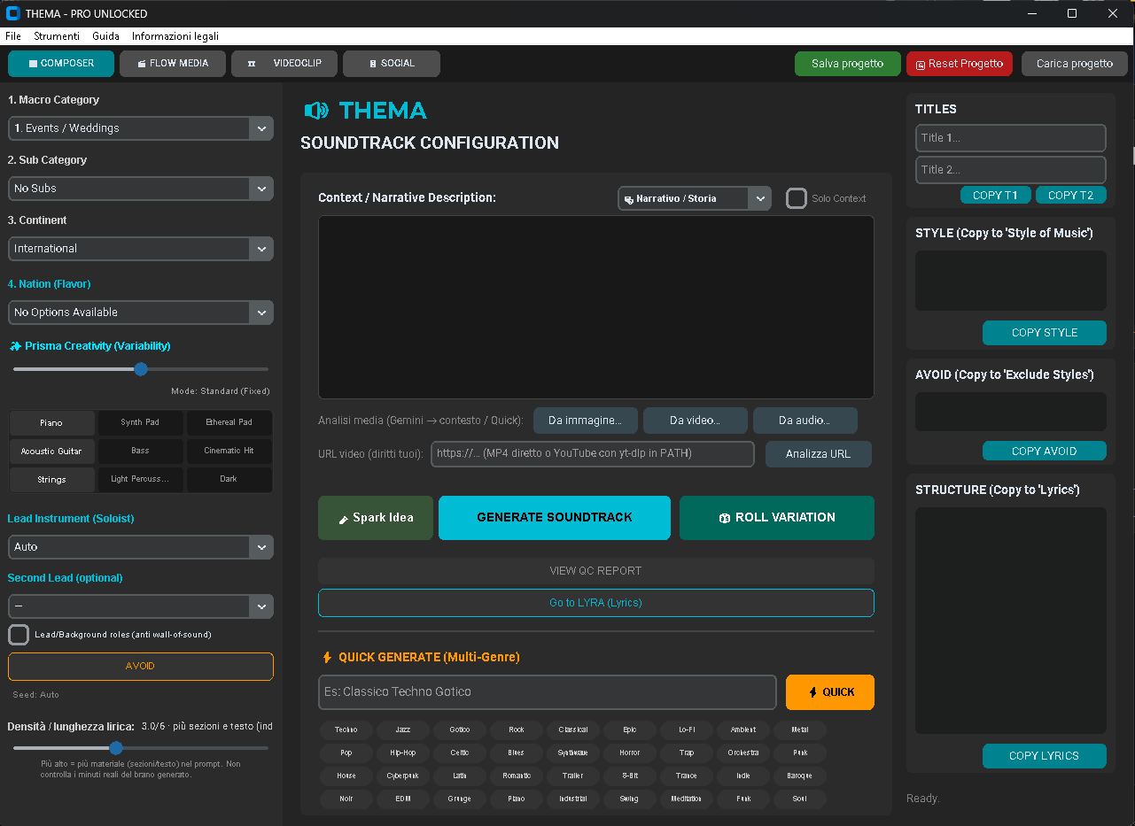
Task: Open the VIDEOCLIP tab
Action: tap(284, 64)
